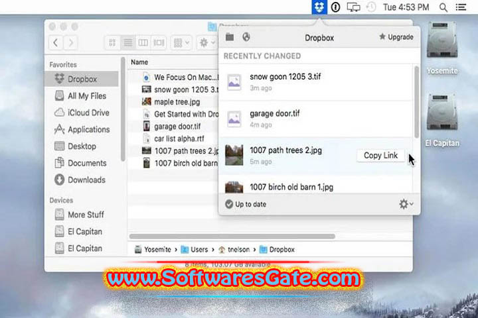Select the Yosemite drive on desktop

[442, 48]
